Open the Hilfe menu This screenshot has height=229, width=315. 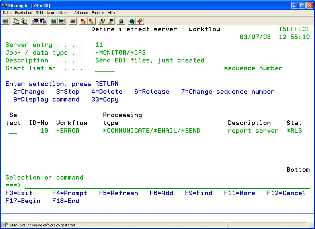tap(111, 13)
